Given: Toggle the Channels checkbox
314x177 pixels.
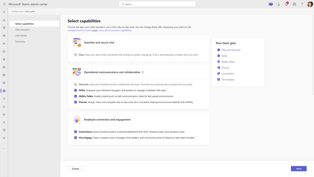Looking at the screenshot, I should pos(75,84).
